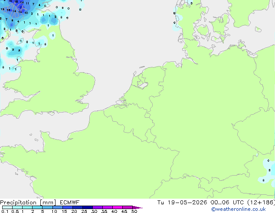Click the '0.1' legend scale label
Image resolution: width=275 pixels, height=213 pixels.
(x=5, y=211)
